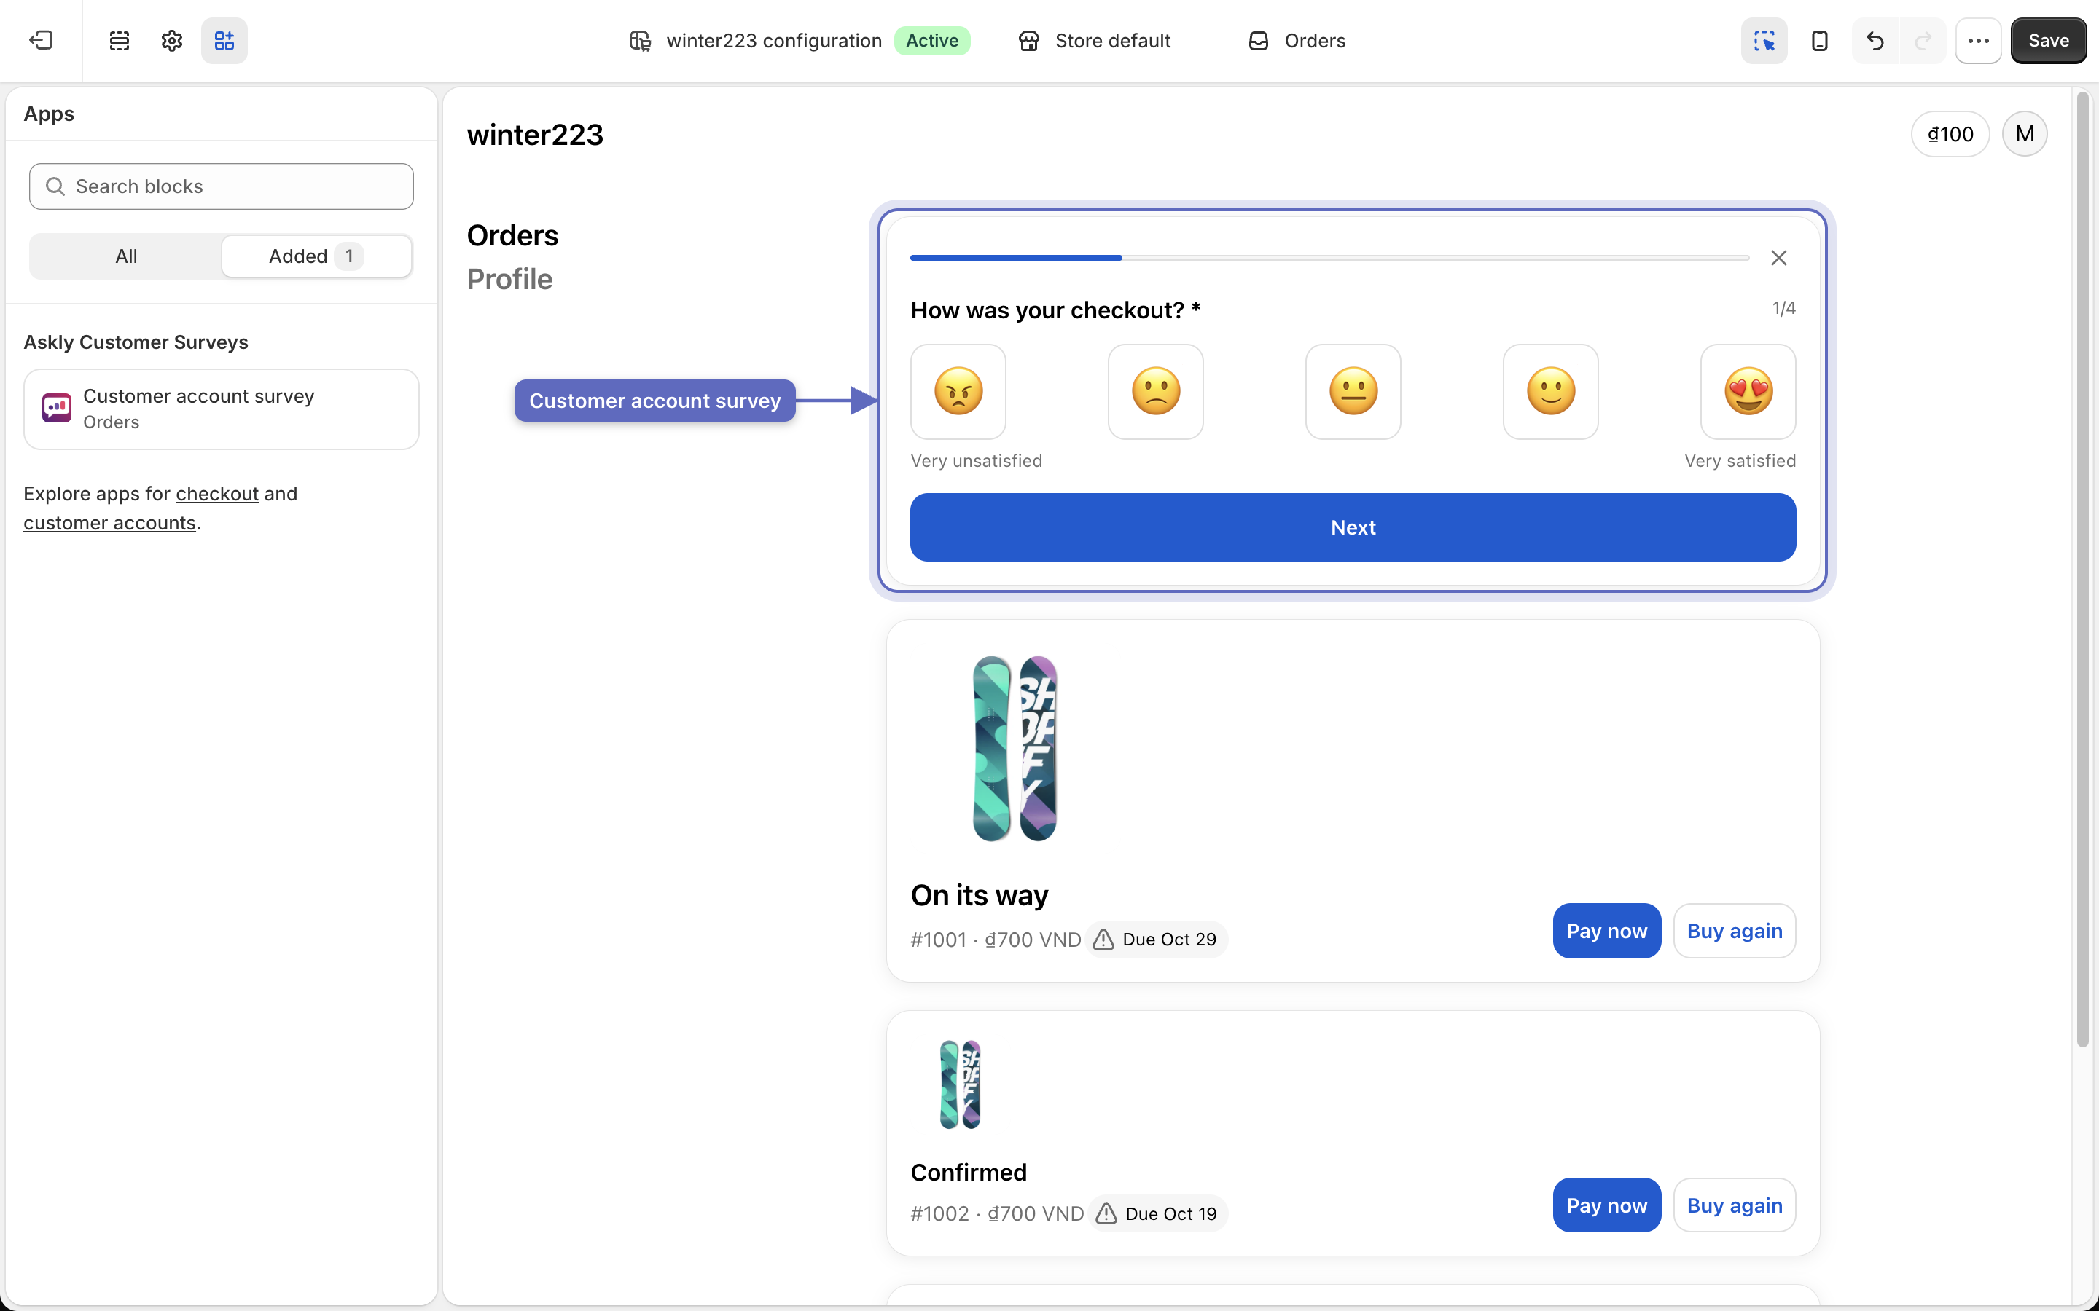Open the M account avatar menu

2025,133
